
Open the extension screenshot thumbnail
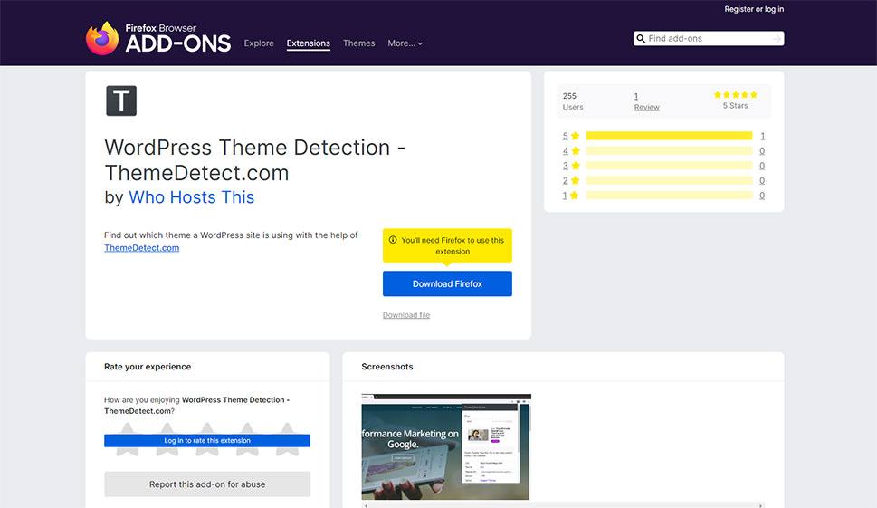[x=446, y=446]
